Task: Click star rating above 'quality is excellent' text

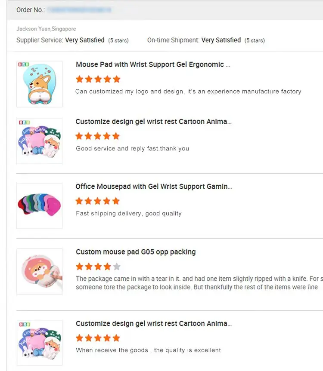Action: 98,338
